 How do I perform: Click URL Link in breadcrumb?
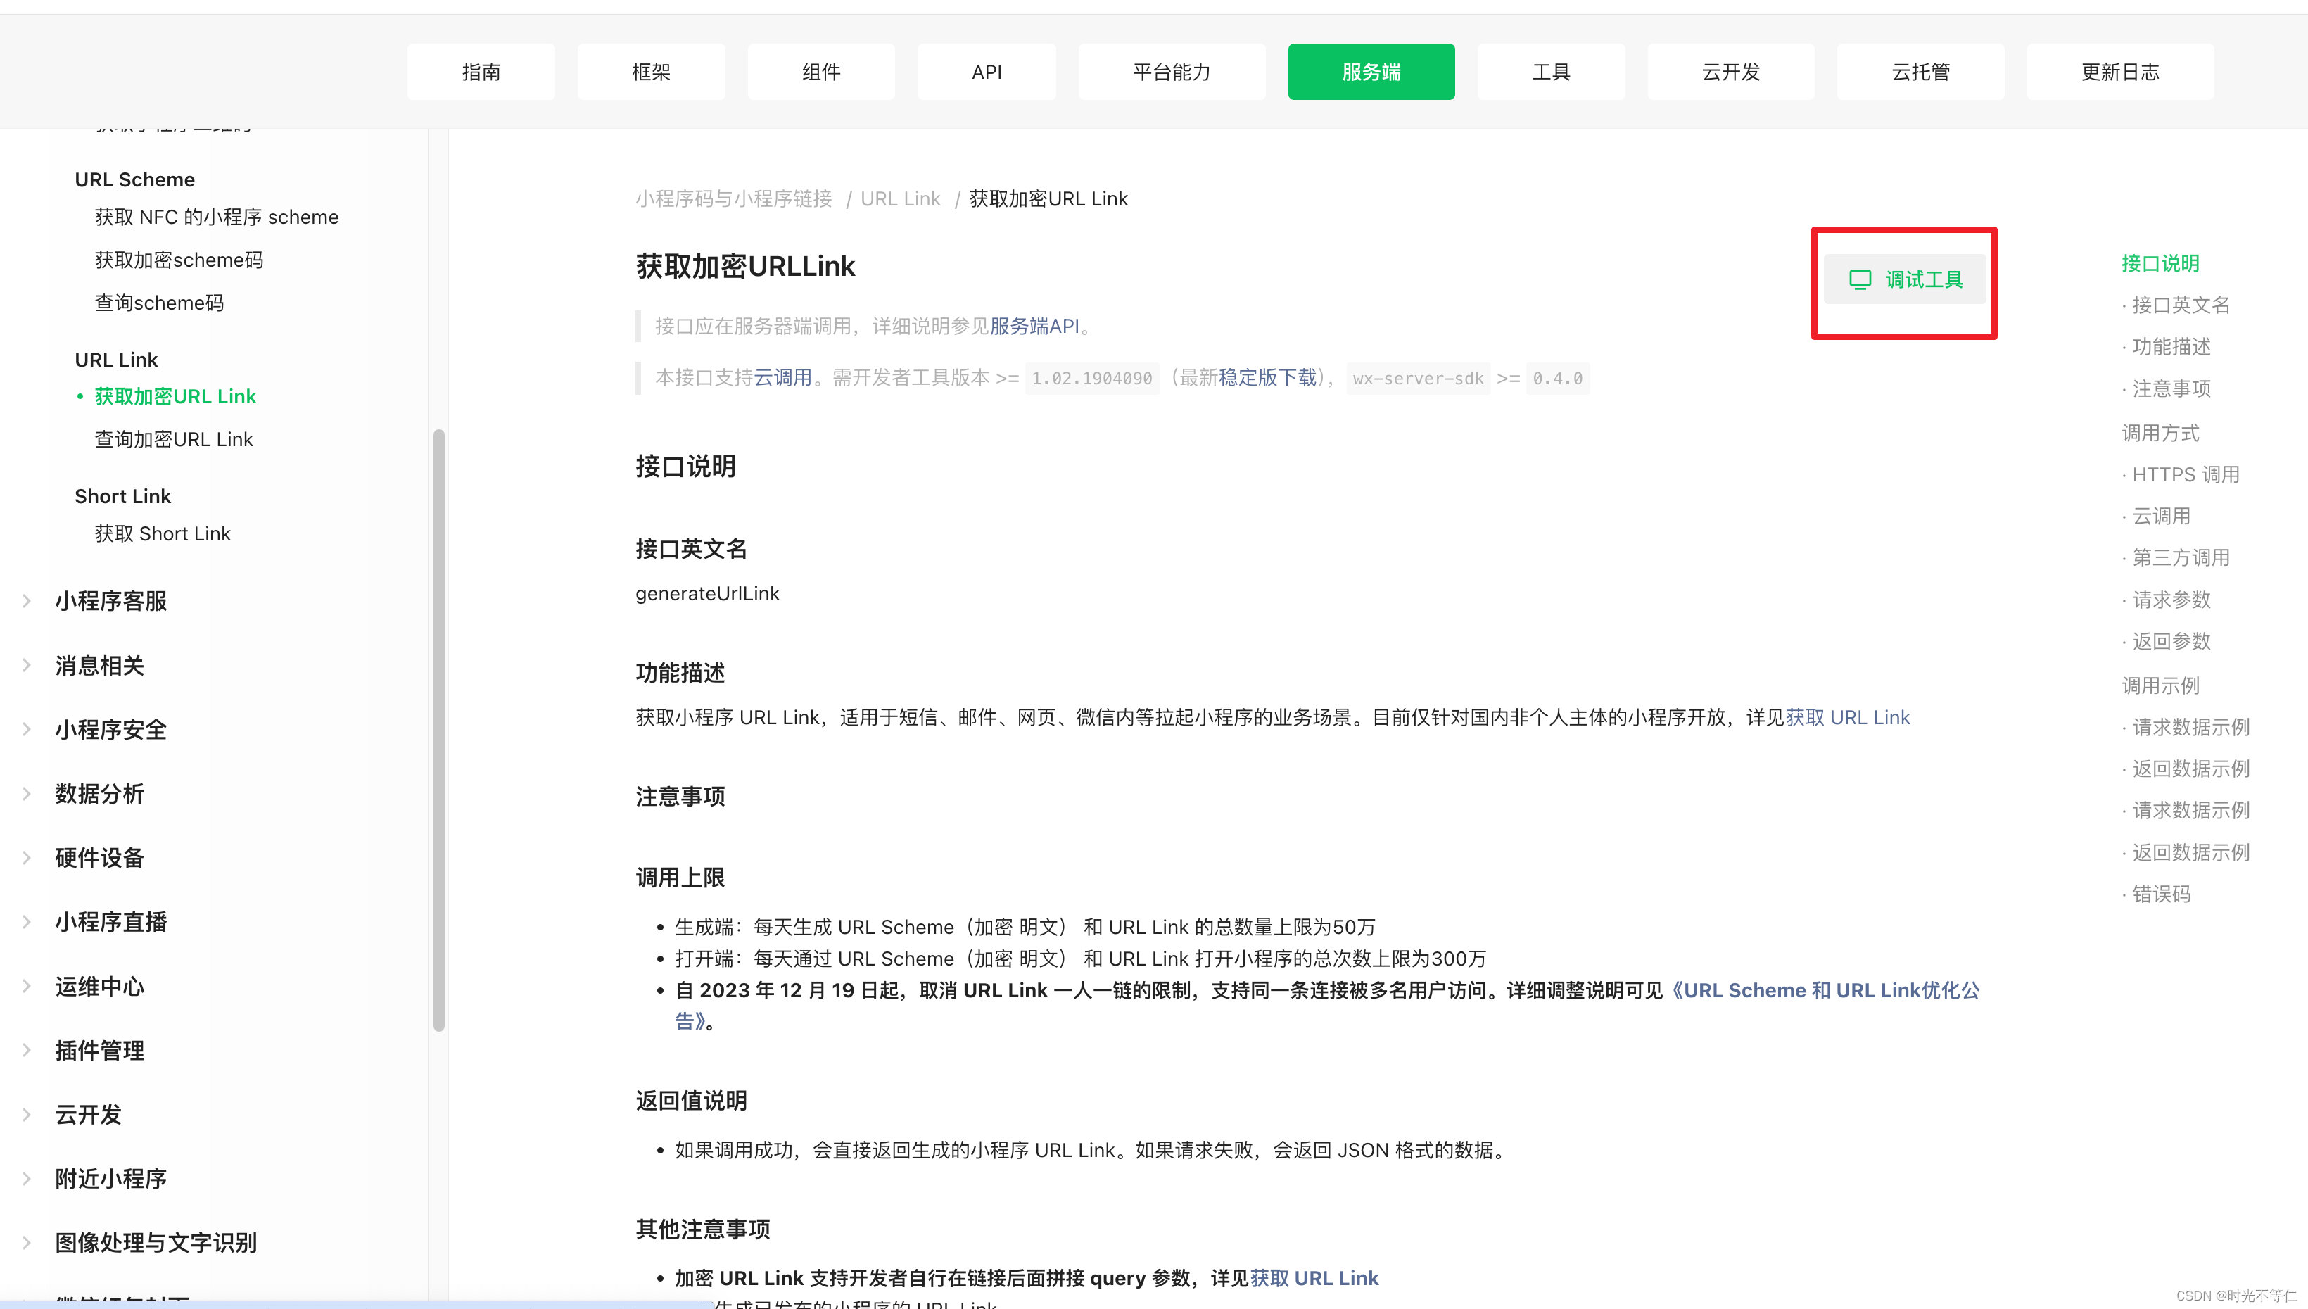pyautogui.click(x=900, y=198)
